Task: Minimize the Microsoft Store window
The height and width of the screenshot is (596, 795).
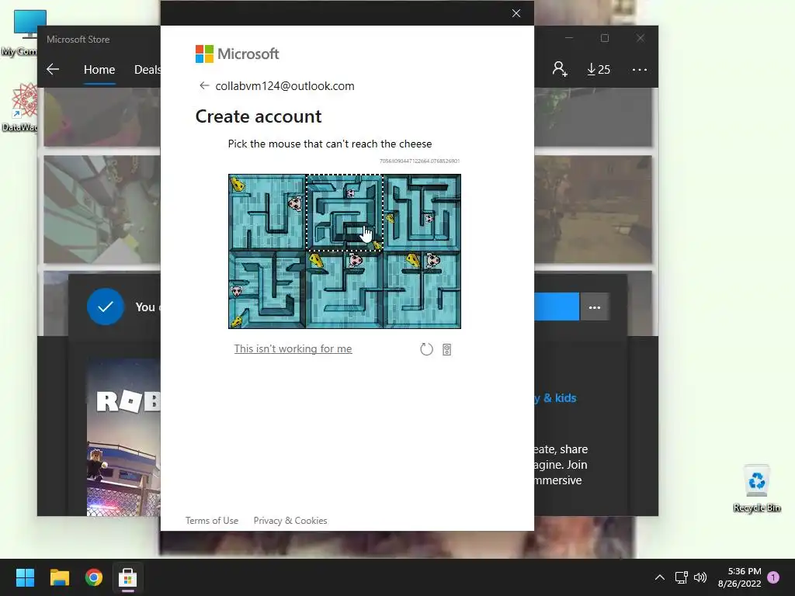Action: tap(569, 38)
